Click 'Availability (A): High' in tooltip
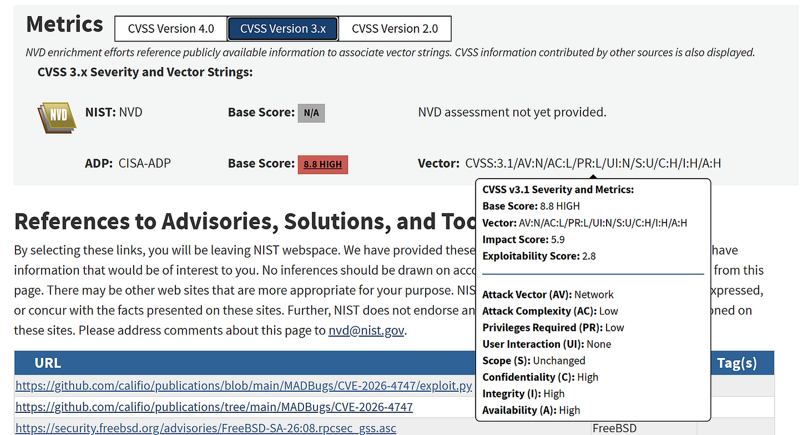Image resolution: width=808 pixels, height=435 pixels. (x=531, y=411)
